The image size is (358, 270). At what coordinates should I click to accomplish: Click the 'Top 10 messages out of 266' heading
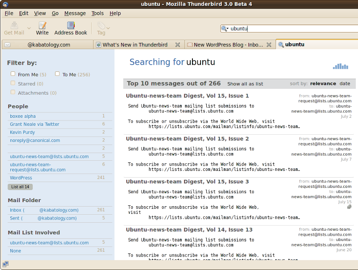pos(174,83)
